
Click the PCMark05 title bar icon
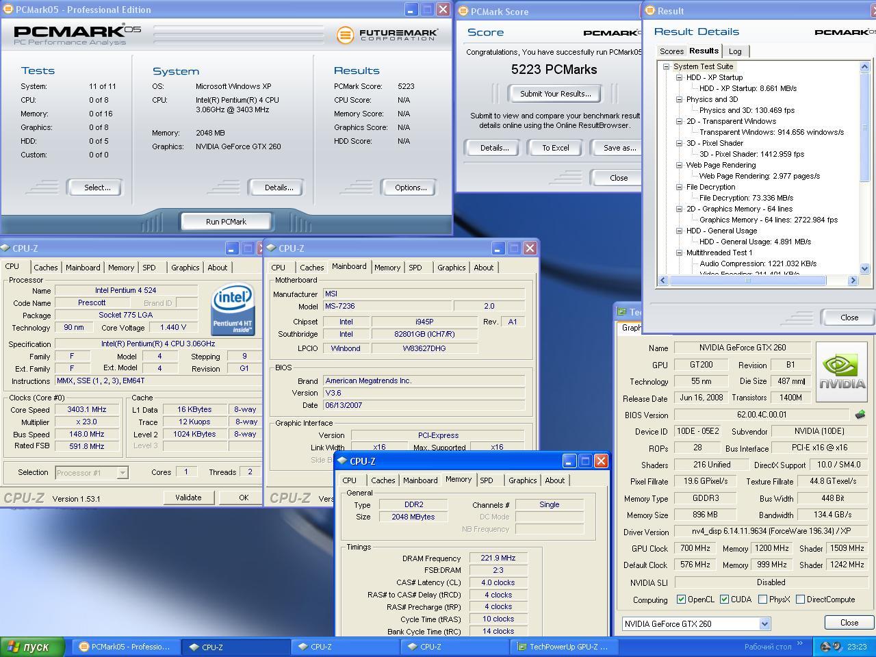[x=8, y=10]
